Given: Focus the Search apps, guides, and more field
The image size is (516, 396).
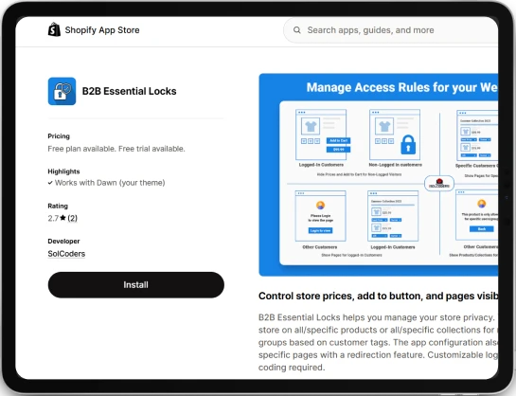Looking at the screenshot, I should coord(391,30).
